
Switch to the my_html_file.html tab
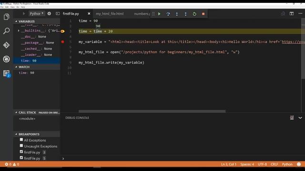pos(110,14)
